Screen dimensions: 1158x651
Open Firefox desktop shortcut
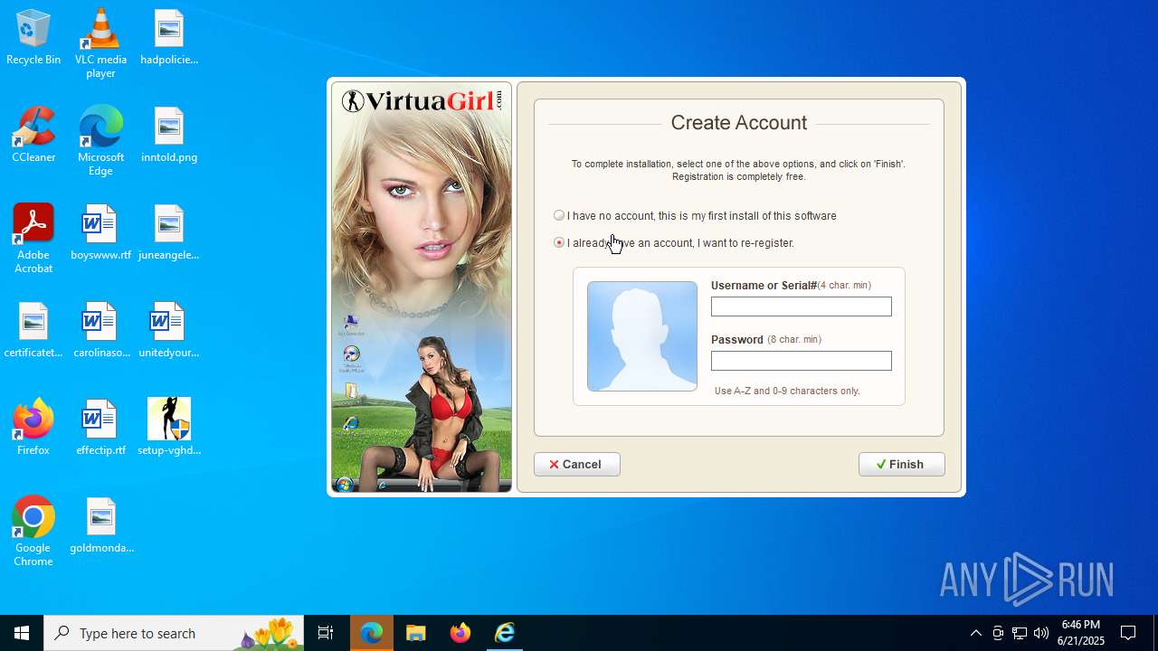pos(33,429)
